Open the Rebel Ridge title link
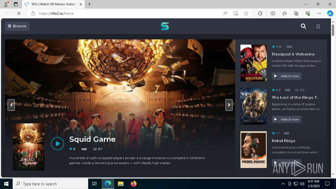 pos(283,141)
